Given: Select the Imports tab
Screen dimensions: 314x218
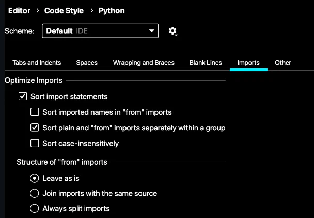Looking at the screenshot, I should tap(248, 63).
